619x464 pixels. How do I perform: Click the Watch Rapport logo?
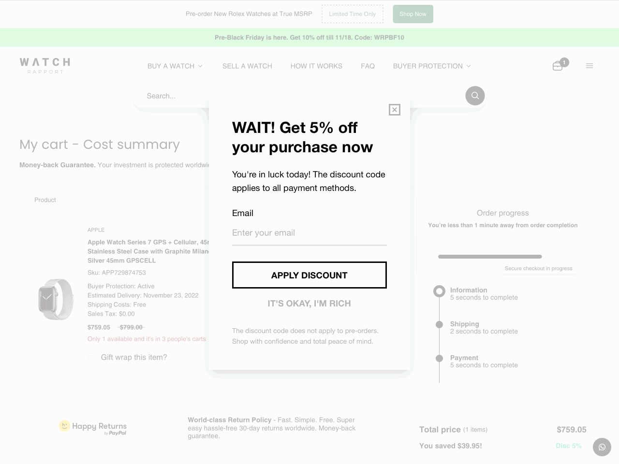coord(44,65)
